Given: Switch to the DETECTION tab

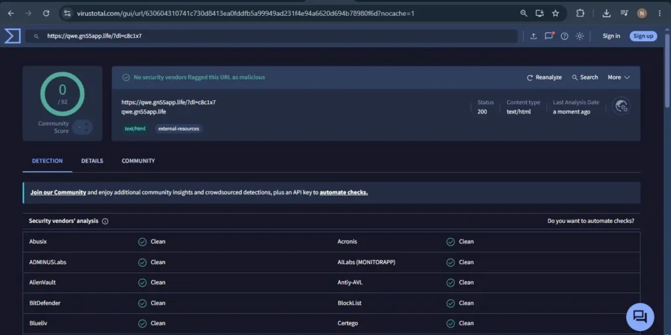Looking at the screenshot, I should tap(47, 161).
